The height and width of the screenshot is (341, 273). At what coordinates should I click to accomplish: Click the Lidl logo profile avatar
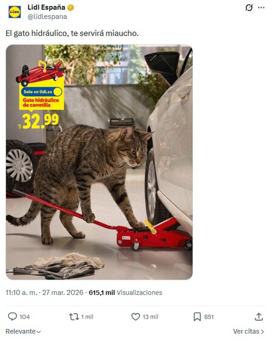coord(15,12)
